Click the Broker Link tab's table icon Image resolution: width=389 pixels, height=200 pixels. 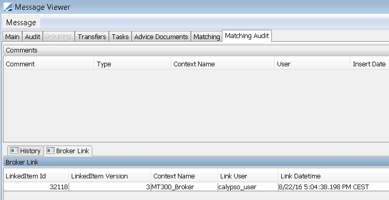51,151
